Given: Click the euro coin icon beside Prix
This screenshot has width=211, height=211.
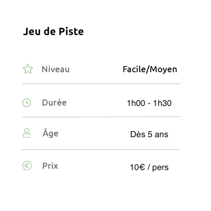Looking at the screenshot, I should [27, 165].
